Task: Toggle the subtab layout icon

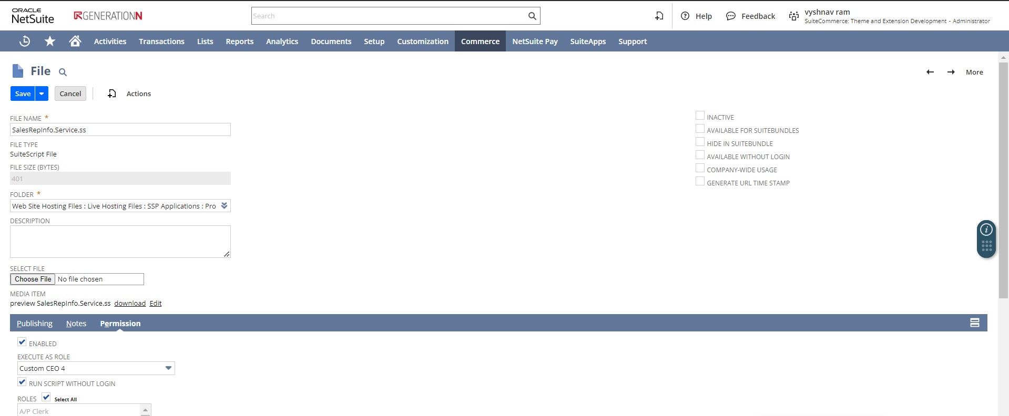Action: (975, 323)
